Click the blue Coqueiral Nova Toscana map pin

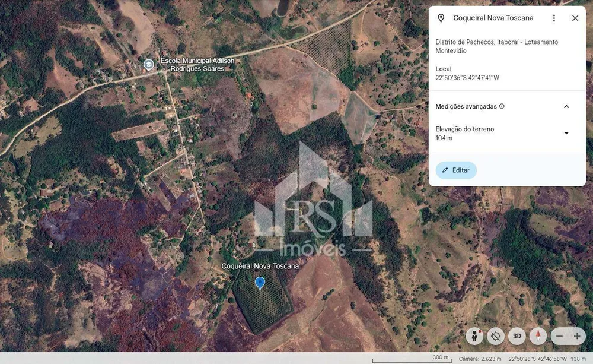click(260, 283)
